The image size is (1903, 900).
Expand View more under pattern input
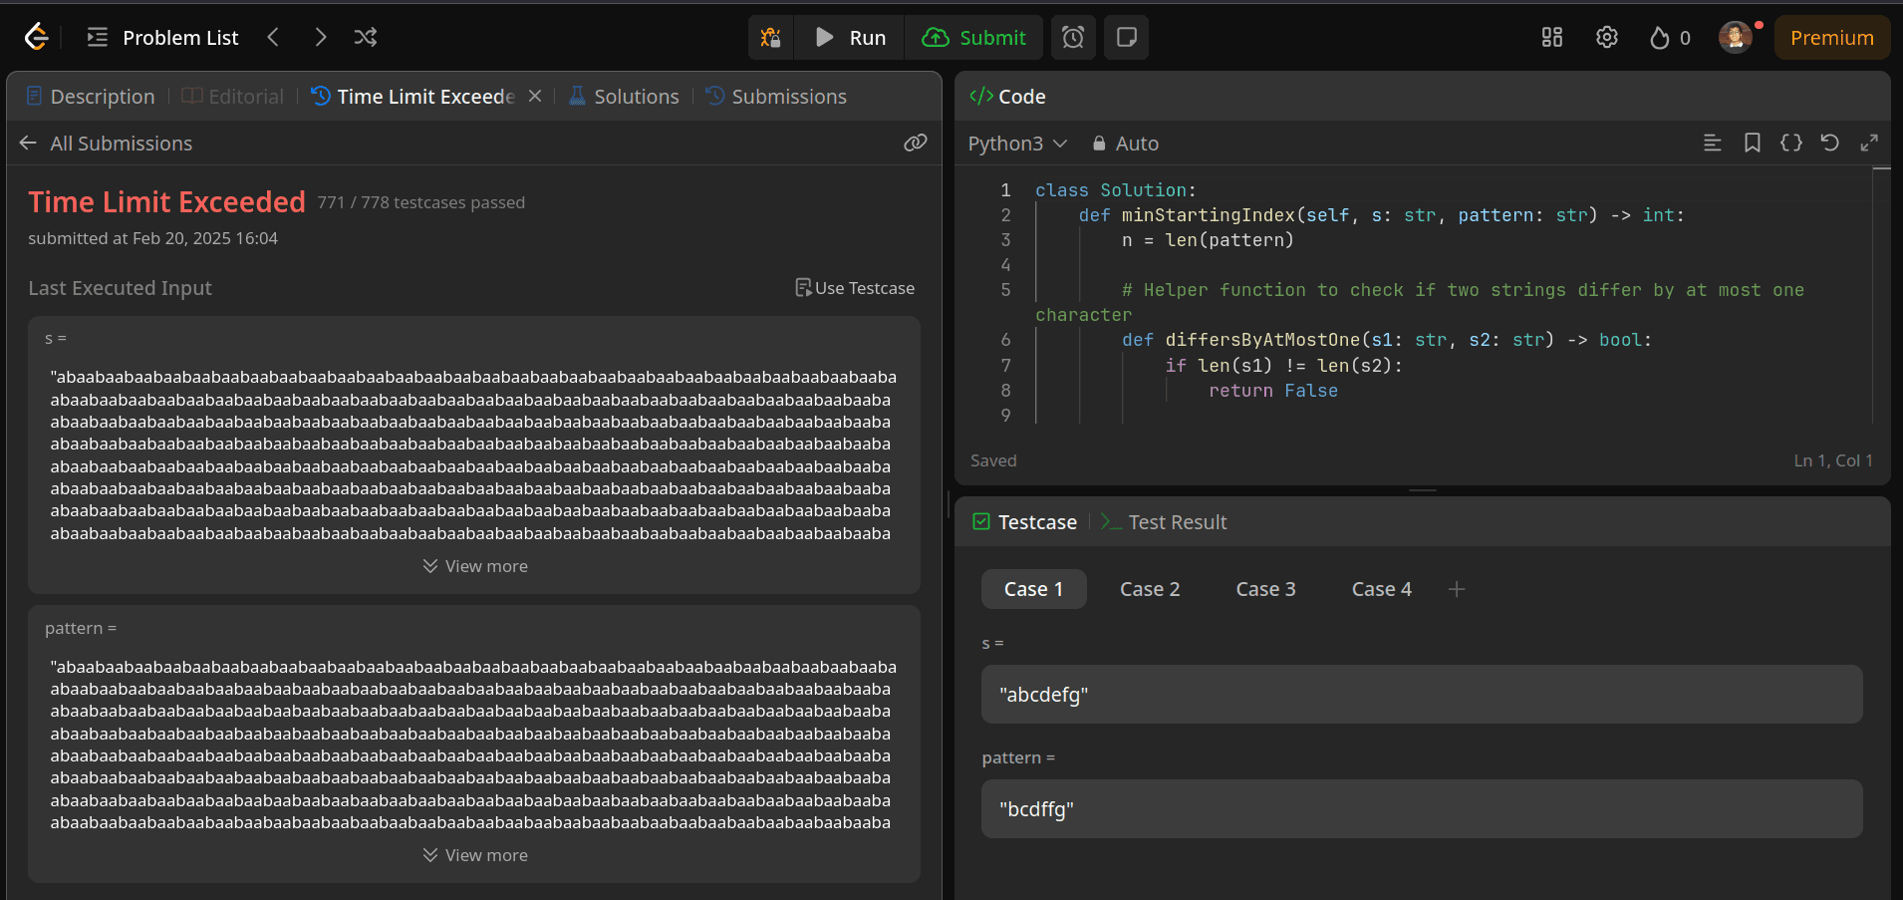click(474, 855)
